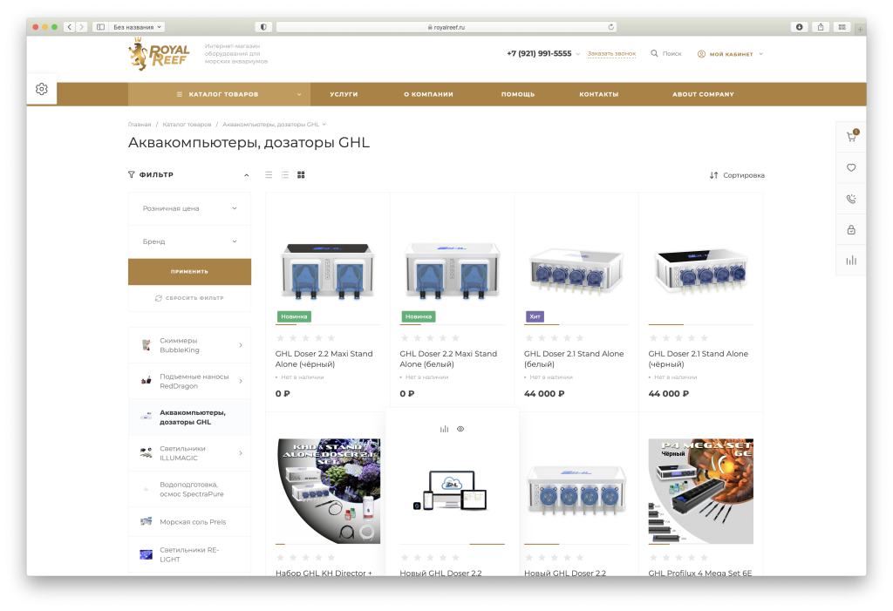Click the Safari back button
The width and height of the screenshot is (893, 611).
[x=70, y=27]
